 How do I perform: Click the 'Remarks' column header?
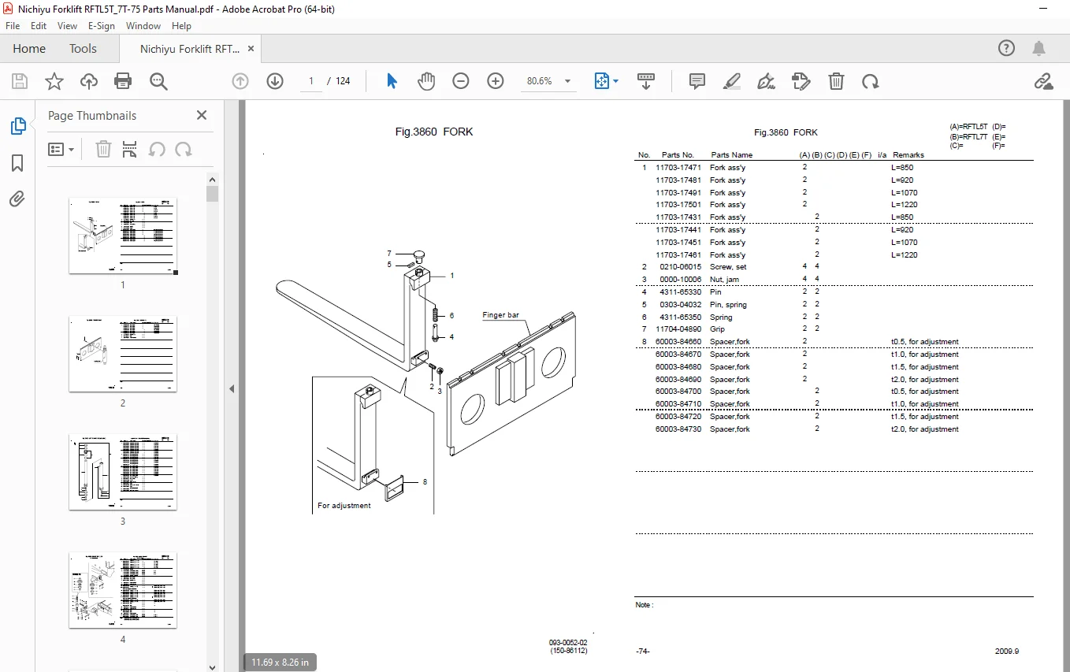point(908,155)
